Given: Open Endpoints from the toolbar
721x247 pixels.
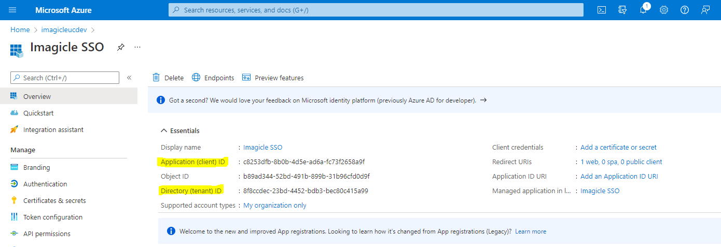Looking at the screenshot, I should click(213, 78).
